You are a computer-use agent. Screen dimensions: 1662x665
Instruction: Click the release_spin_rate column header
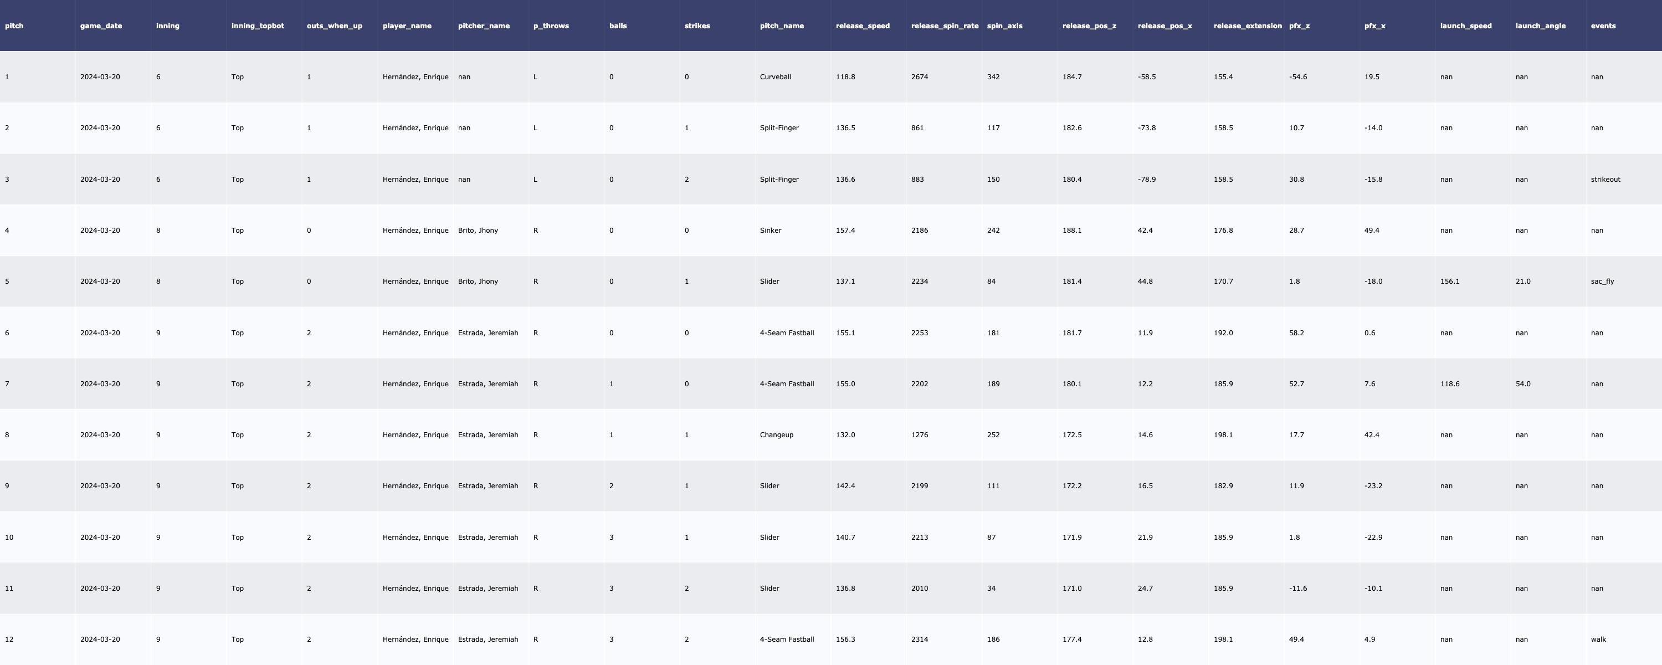tap(944, 26)
